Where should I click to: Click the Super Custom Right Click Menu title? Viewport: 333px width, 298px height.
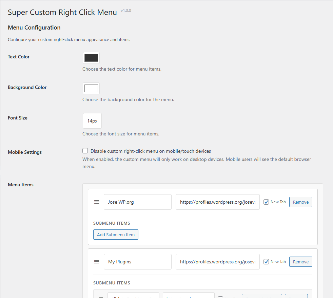[x=62, y=12]
